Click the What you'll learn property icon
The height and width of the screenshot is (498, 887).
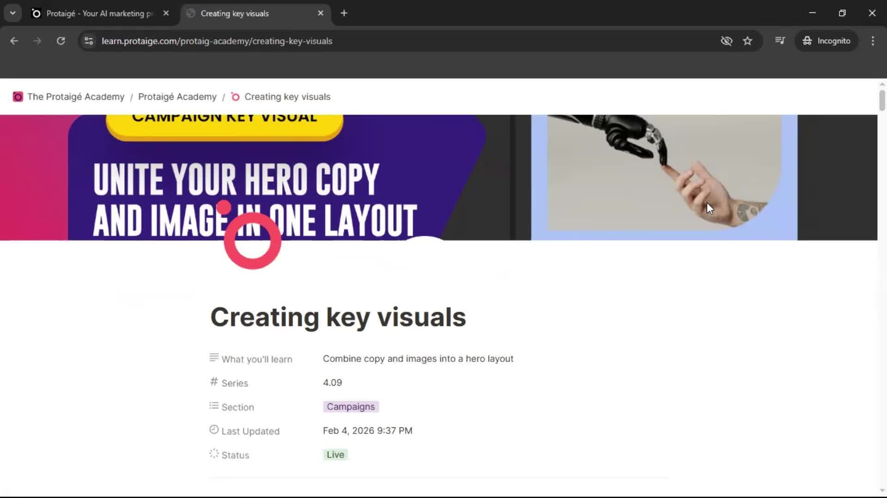coord(213,357)
